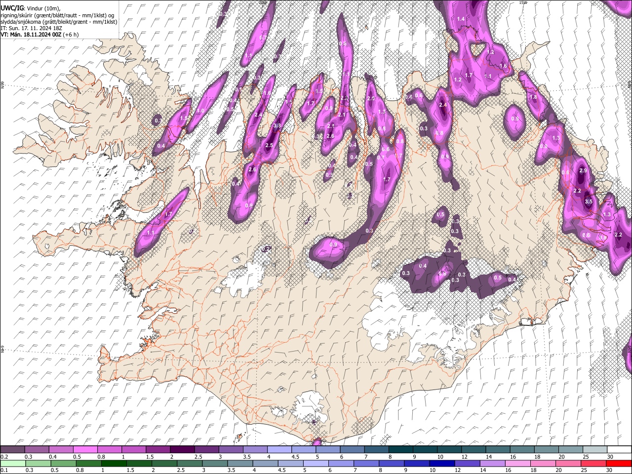The width and height of the screenshot is (632, 474).
Task: Pick the red swatch ending the rain legend
Action: click(x=619, y=463)
